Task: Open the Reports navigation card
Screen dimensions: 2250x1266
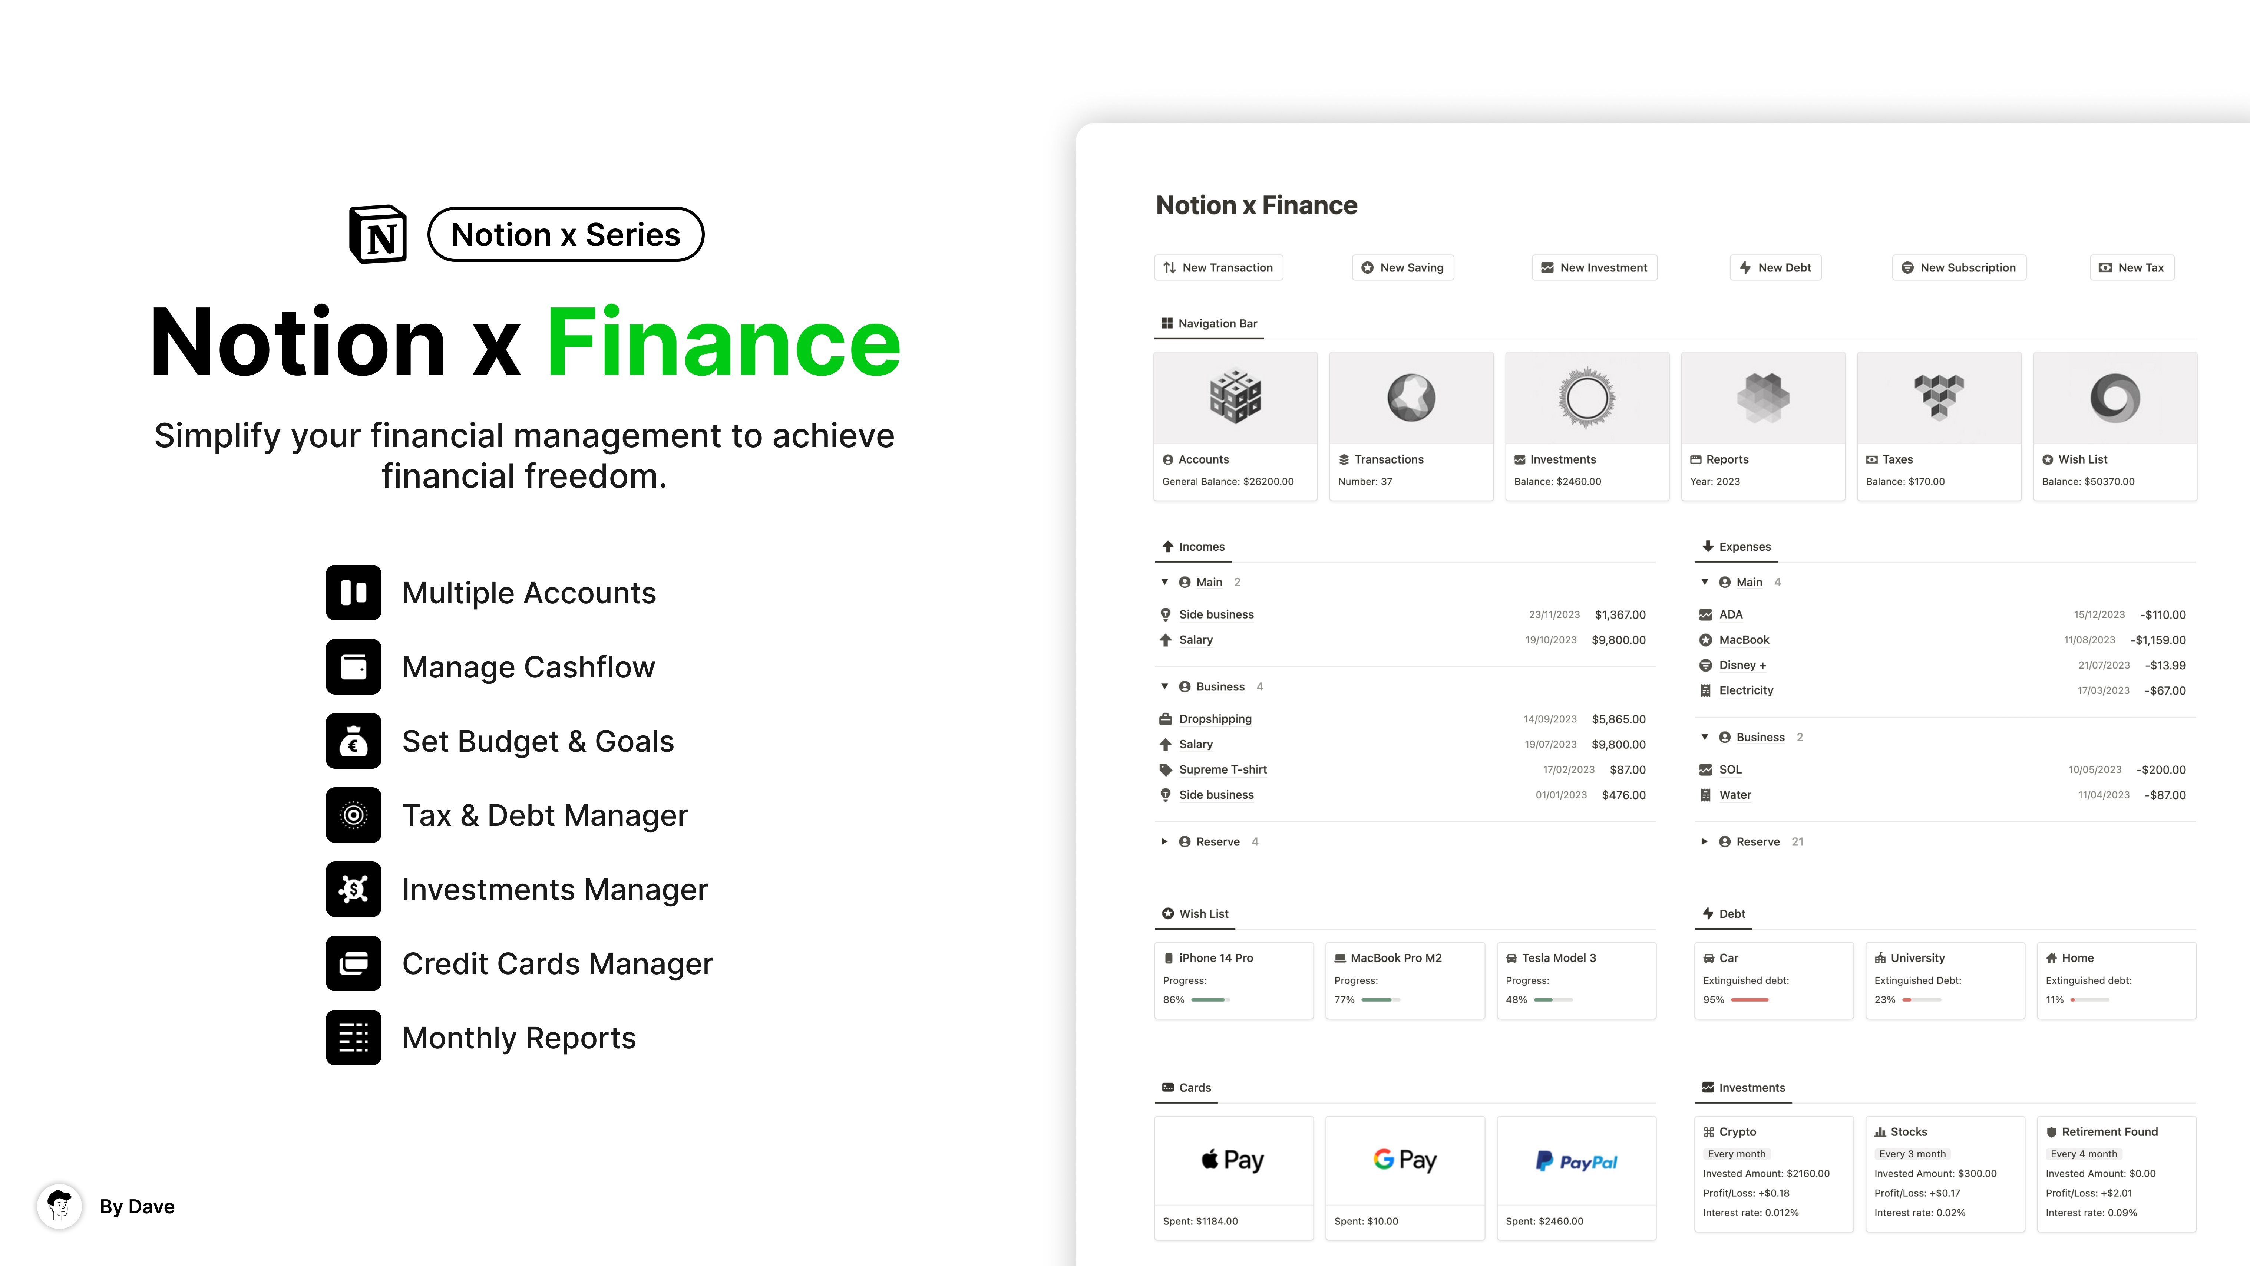Action: [x=1764, y=426]
